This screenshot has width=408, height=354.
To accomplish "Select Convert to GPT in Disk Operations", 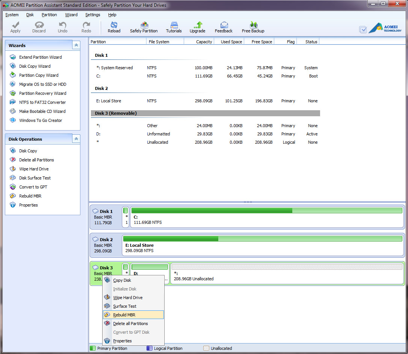I will (33, 187).
